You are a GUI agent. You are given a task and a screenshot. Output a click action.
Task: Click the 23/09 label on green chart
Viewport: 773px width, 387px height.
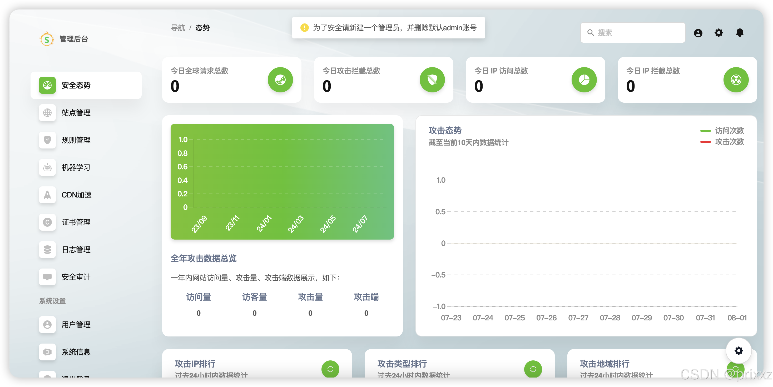click(x=199, y=224)
